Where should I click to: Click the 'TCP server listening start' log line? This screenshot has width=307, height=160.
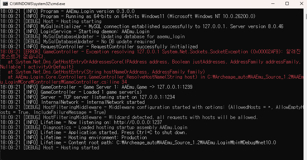(x=87, y=97)
